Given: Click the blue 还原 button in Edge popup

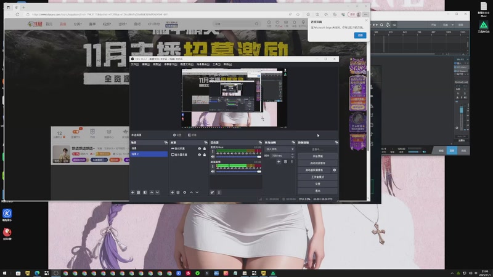Looking at the screenshot, I should point(360,36).
